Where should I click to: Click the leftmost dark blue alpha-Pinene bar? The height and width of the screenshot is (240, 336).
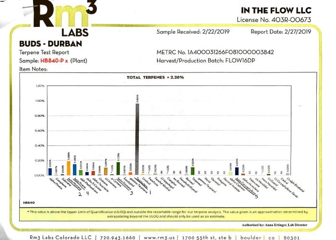click(50, 171)
